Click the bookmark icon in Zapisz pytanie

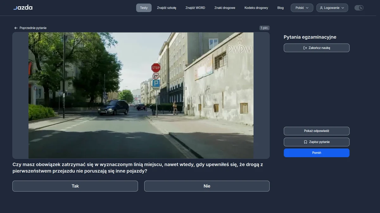click(306, 142)
